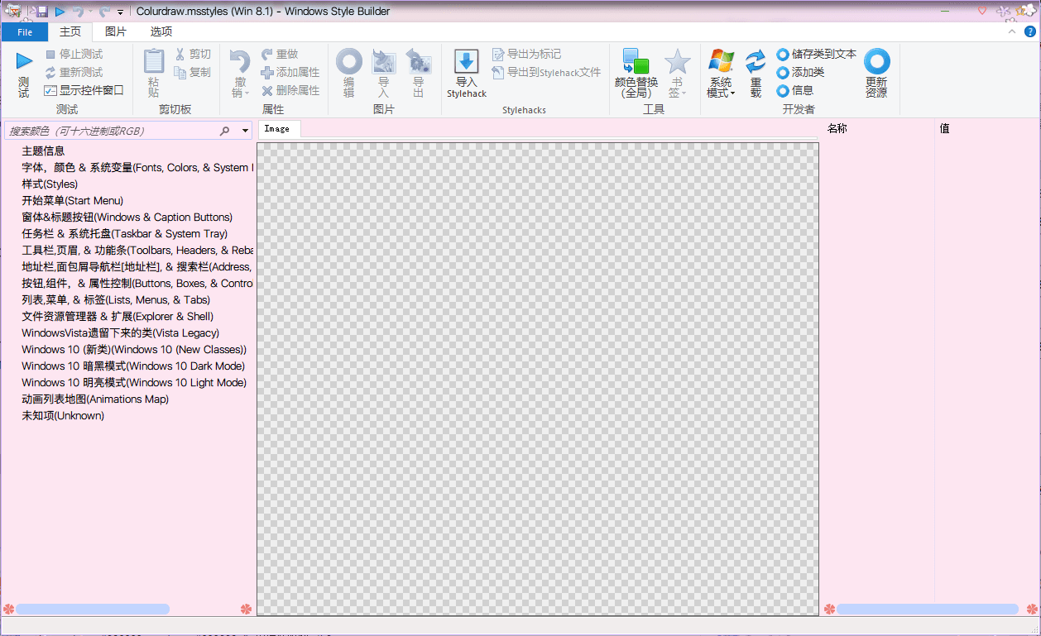The image size is (1041, 636).
Task: Click Import Stylehack (导入 Stylehack) button
Action: [467, 74]
